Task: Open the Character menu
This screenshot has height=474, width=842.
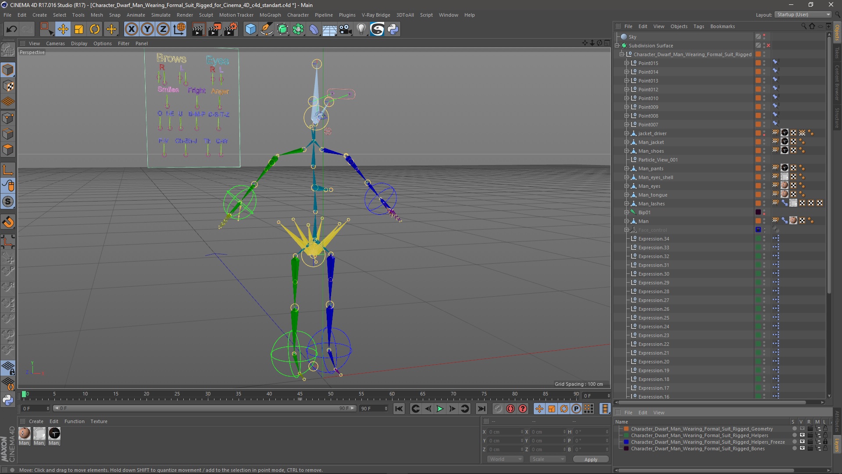Action: click(298, 15)
